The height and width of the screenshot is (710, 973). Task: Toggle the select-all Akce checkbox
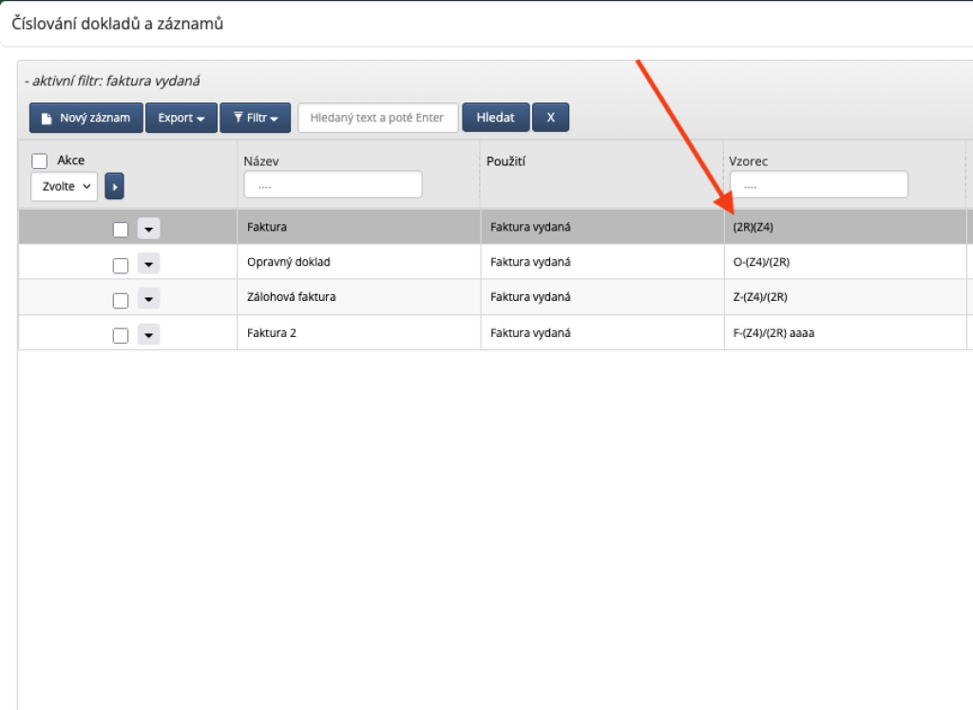40,161
